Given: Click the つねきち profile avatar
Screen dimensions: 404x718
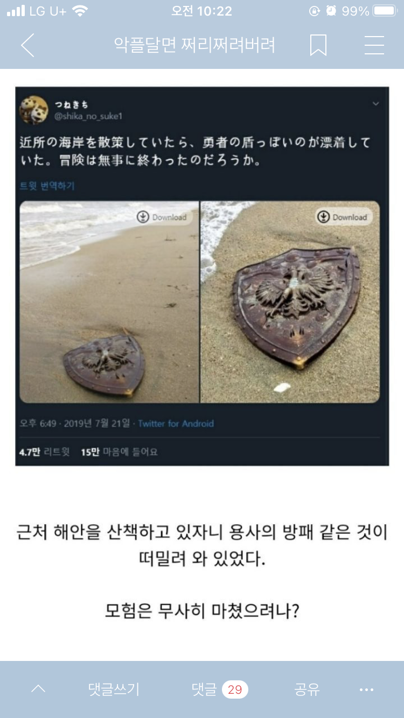Looking at the screenshot, I should tap(33, 110).
